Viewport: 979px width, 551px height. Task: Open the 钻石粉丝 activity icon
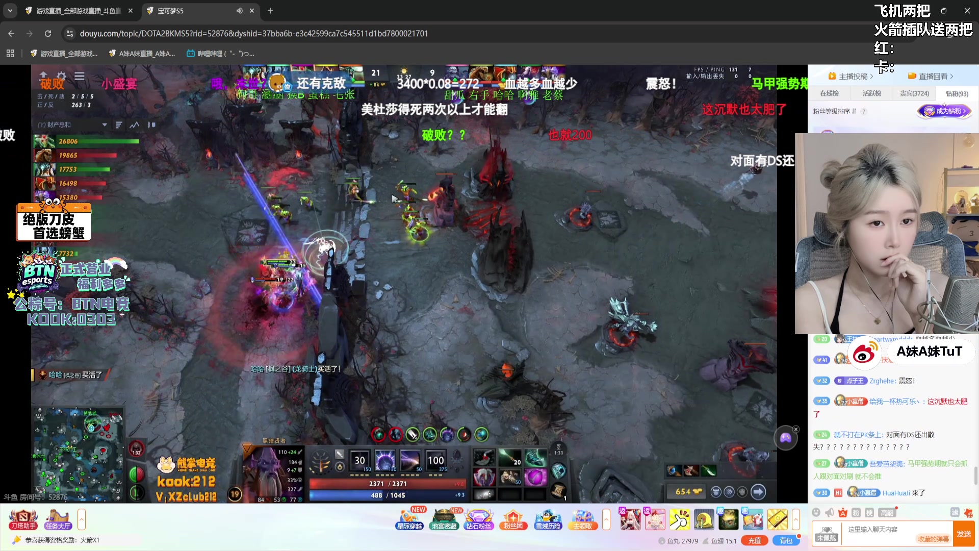[479, 519]
